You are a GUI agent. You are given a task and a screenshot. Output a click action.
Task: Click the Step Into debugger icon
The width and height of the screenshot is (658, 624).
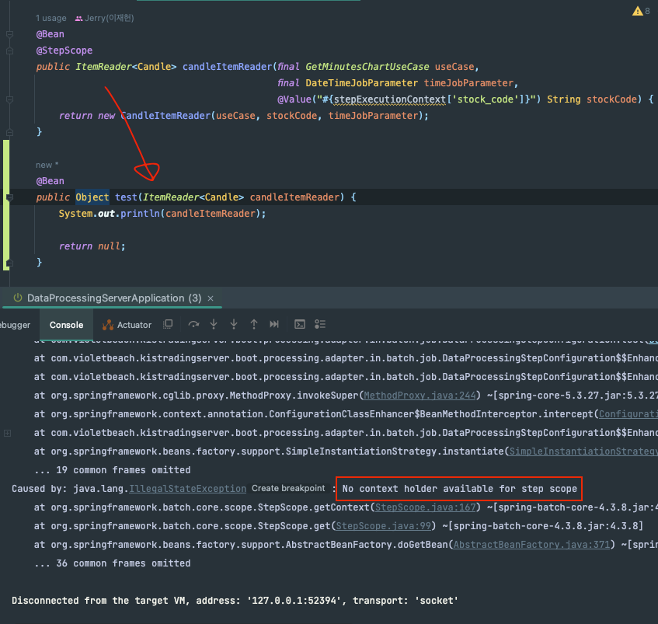[x=214, y=324]
